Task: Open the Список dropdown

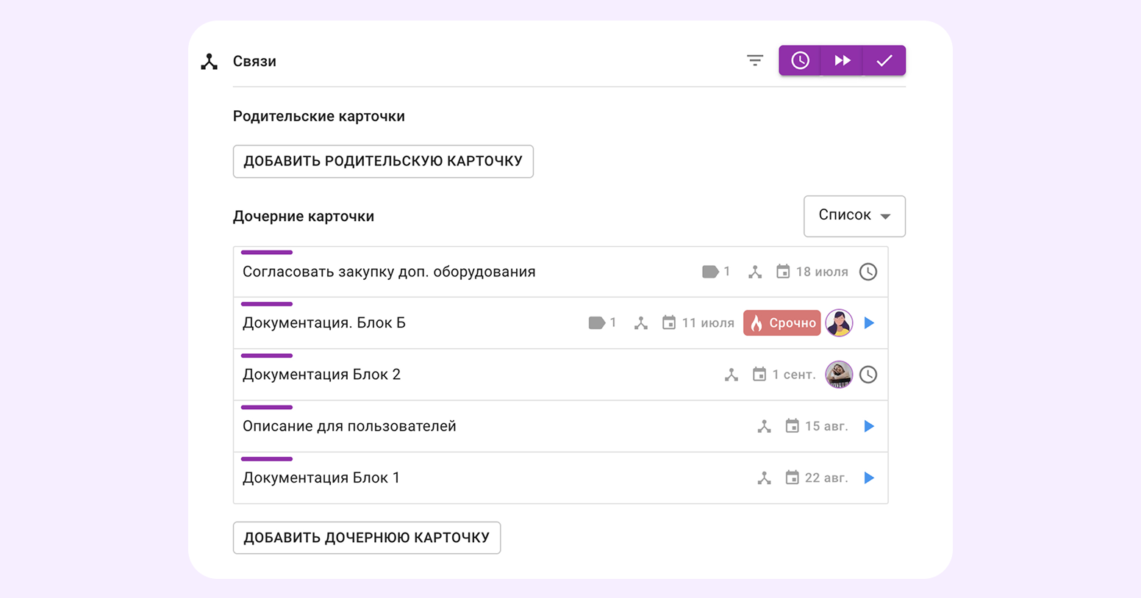Action: pos(854,216)
